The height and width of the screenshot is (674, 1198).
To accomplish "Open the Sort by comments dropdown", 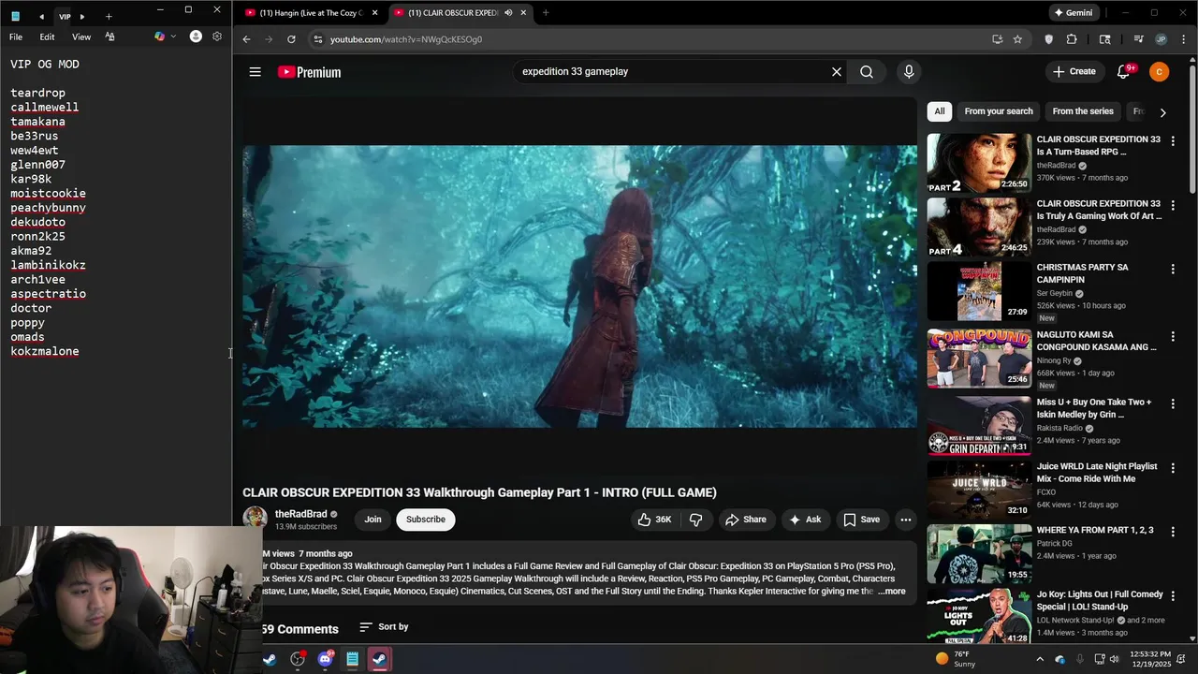I will pyautogui.click(x=384, y=626).
